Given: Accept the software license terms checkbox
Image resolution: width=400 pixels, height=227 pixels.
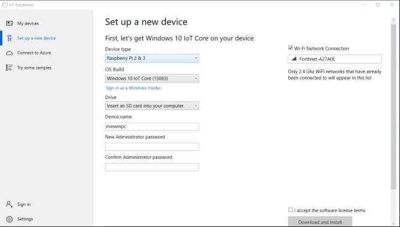Looking at the screenshot, I should click(290, 210).
